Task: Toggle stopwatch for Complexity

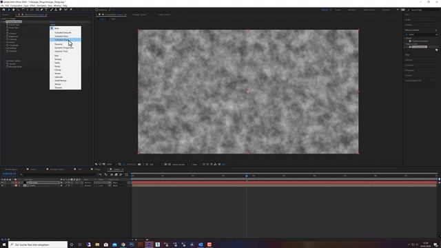Action: [x=8, y=45]
